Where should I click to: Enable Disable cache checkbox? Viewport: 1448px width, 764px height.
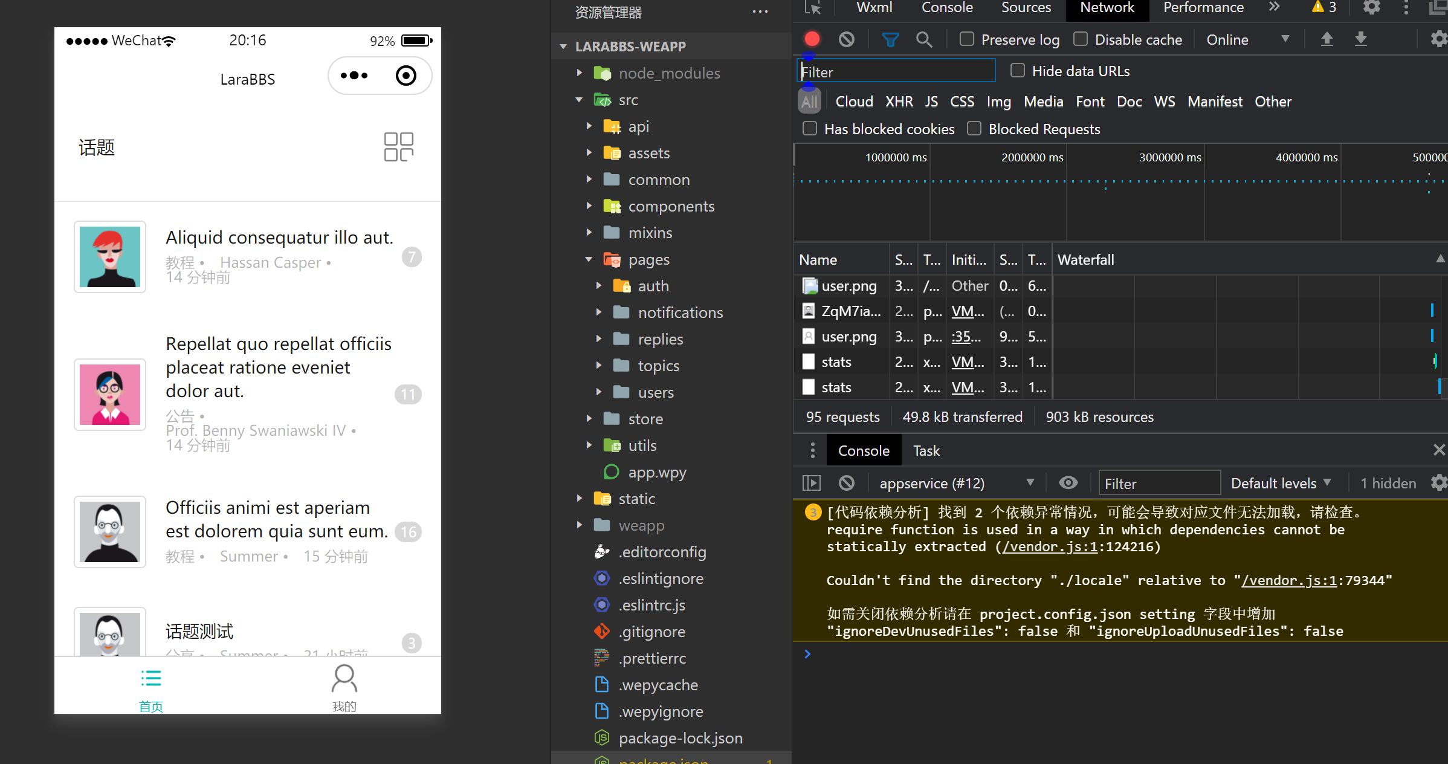click(x=1081, y=39)
